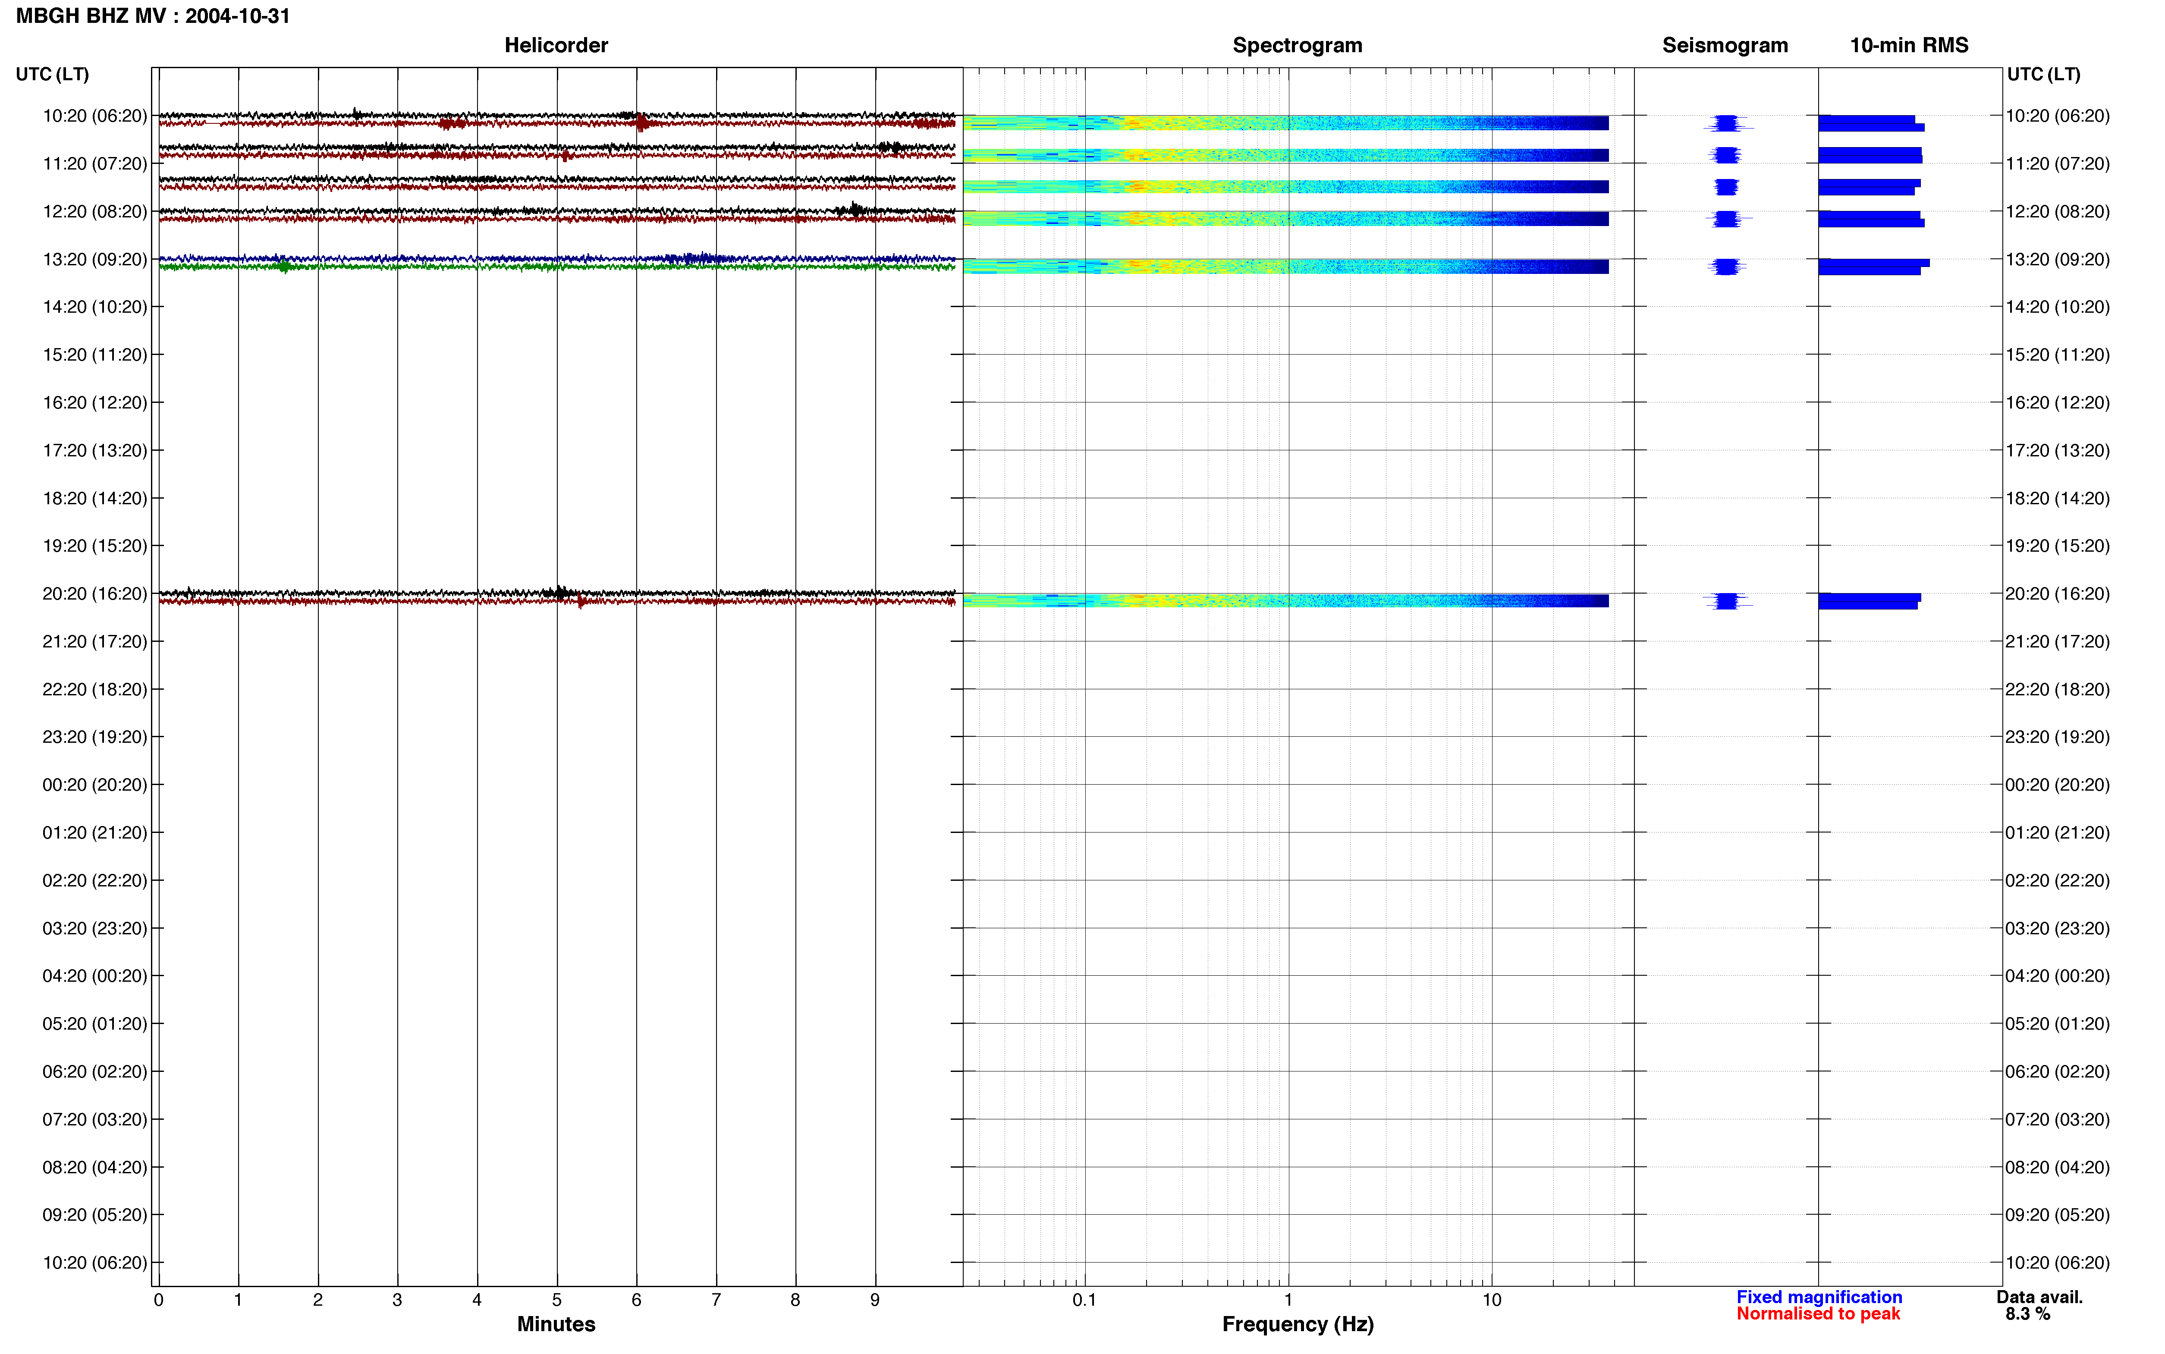
Task: Click the seismogram blob at 20:20
Action: (1727, 601)
